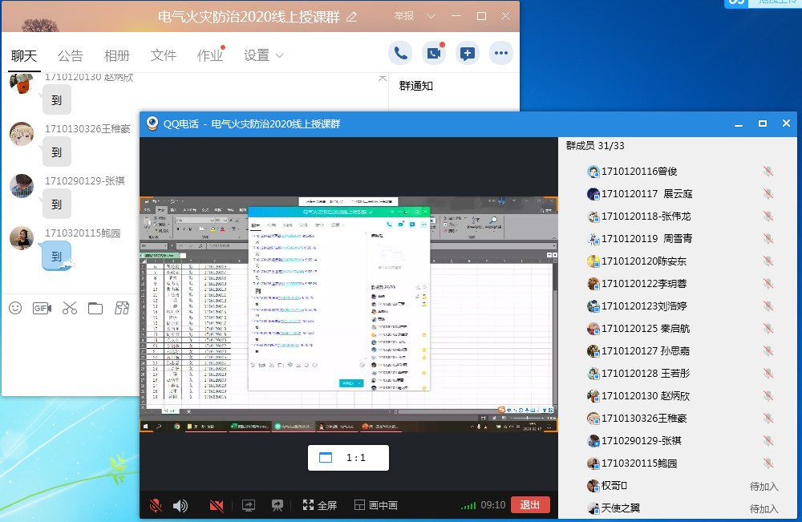The height and width of the screenshot is (522, 802).
Task: Select the scissors screenshot tool
Action: (x=69, y=308)
